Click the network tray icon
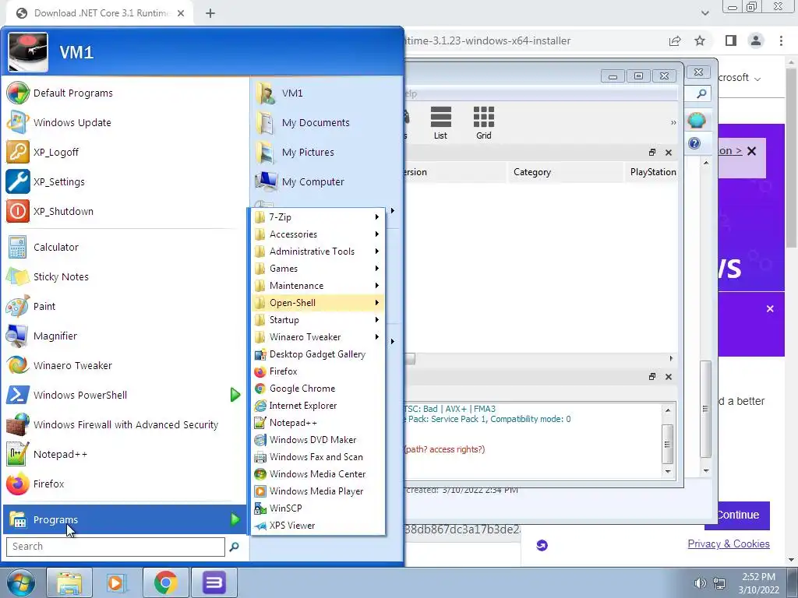The width and height of the screenshot is (798, 598). [x=719, y=583]
